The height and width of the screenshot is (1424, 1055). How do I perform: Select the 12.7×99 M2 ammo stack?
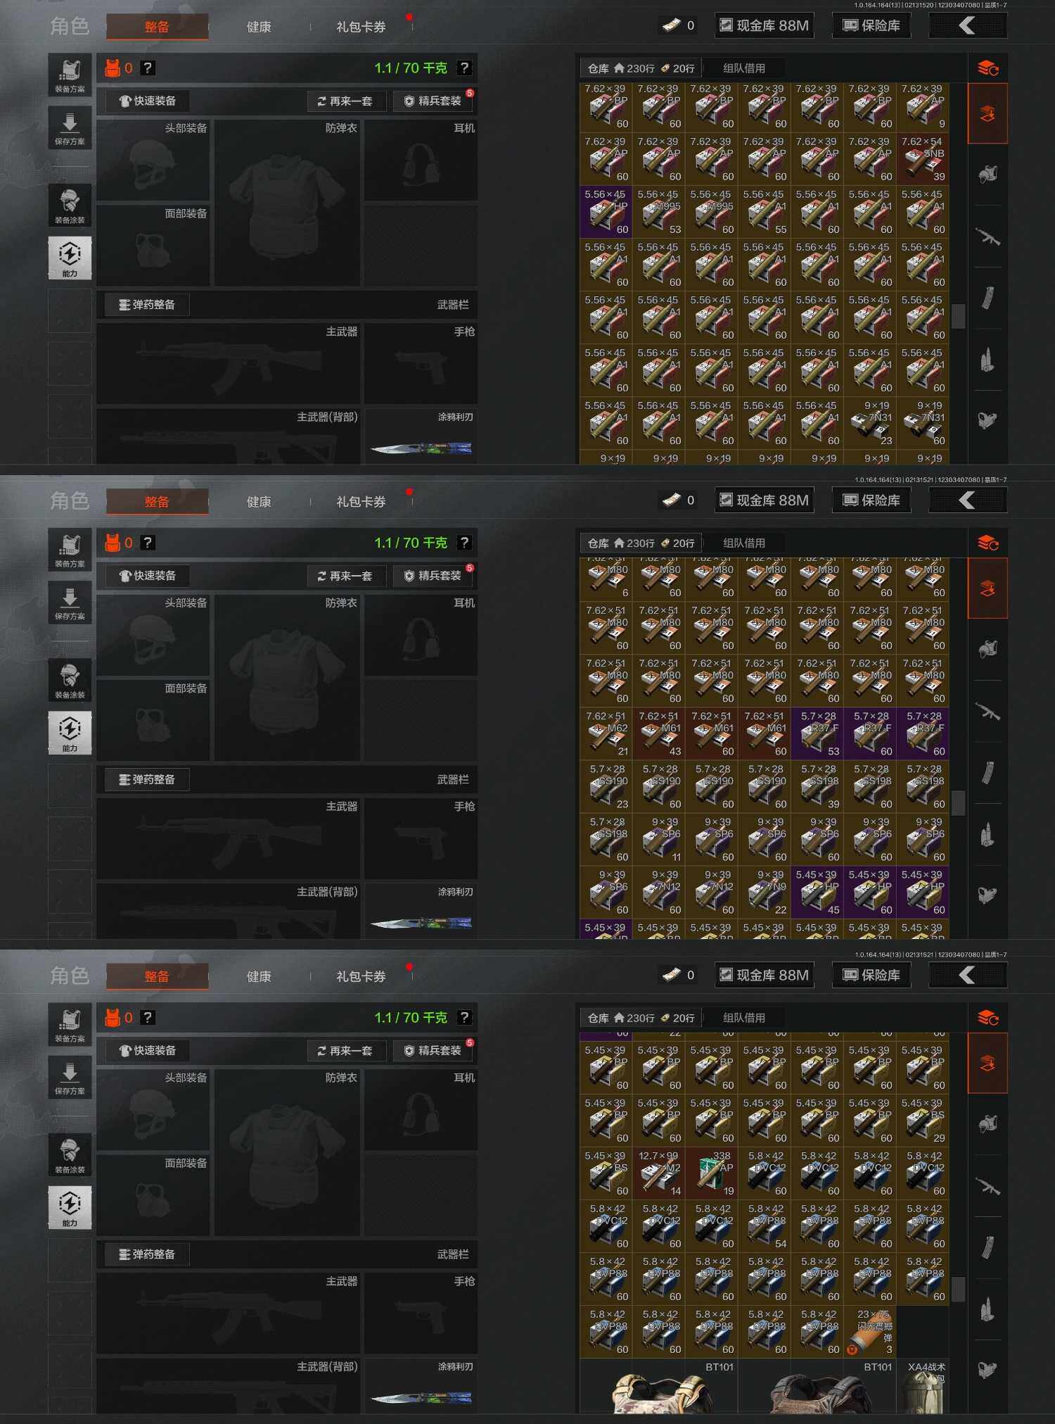coord(659,1174)
